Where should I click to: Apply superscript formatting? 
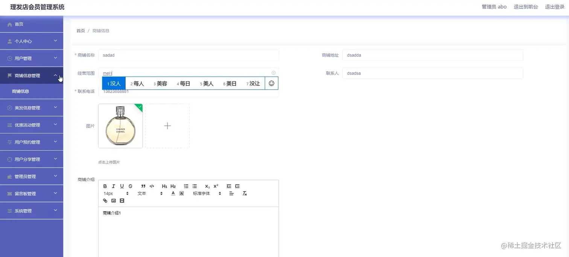(216, 186)
